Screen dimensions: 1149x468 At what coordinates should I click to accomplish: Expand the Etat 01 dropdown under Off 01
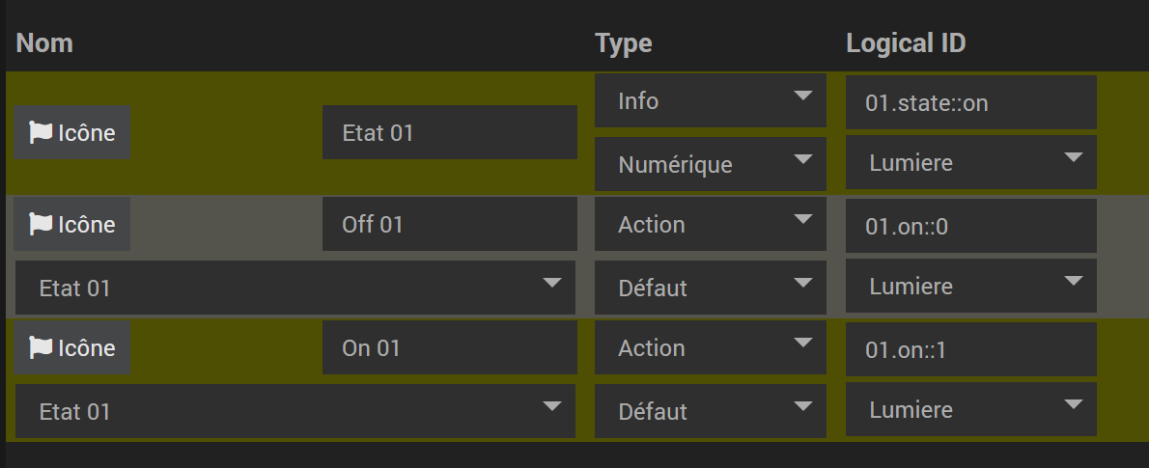pyautogui.click(x=295, y=288)
